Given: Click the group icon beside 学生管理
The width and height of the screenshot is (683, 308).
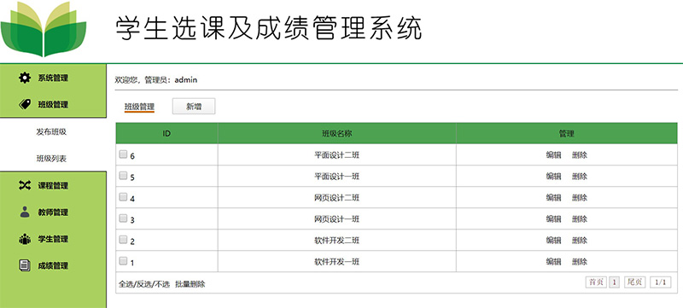Looking at the screenshot, I should click(x=25, y=239).
